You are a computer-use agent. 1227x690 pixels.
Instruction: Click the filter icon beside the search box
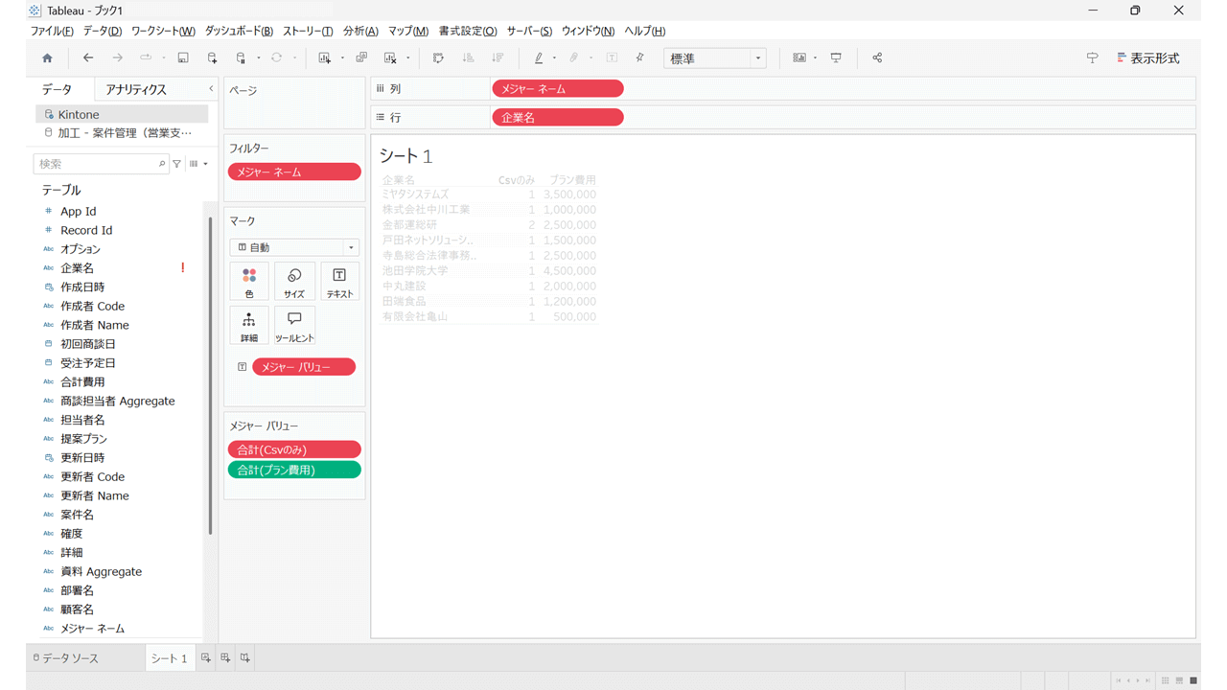pos(177,164)
